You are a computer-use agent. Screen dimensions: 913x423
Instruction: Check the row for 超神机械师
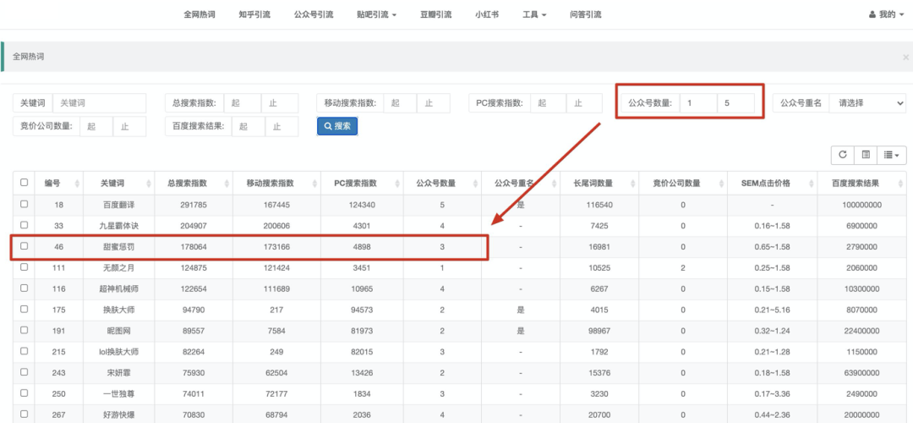point(24,288)
